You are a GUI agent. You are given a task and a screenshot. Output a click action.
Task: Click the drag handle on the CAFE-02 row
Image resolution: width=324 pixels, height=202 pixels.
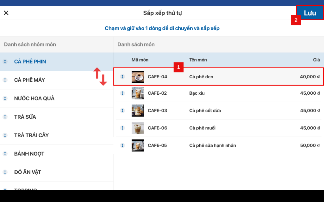pos(122,93)
